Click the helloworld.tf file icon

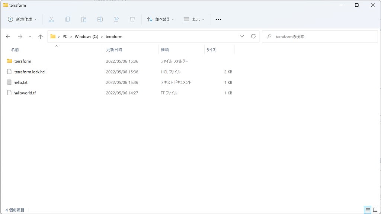click(9, 93)
